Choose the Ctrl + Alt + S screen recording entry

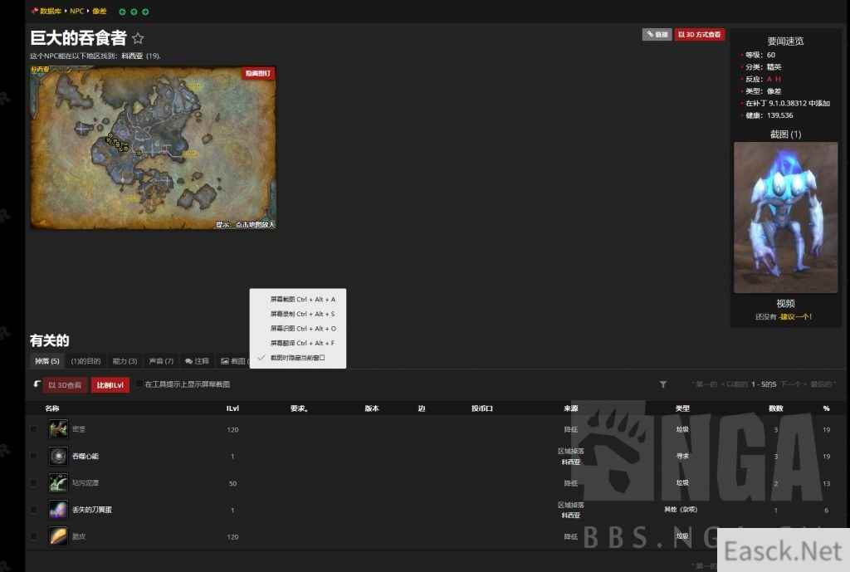[x=298, y=314]
